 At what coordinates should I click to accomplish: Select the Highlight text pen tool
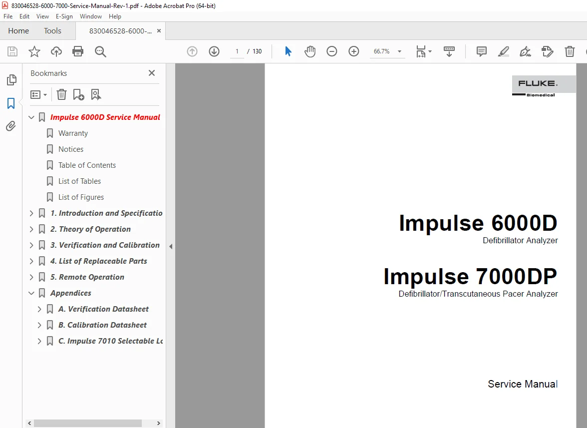(504, 51)
